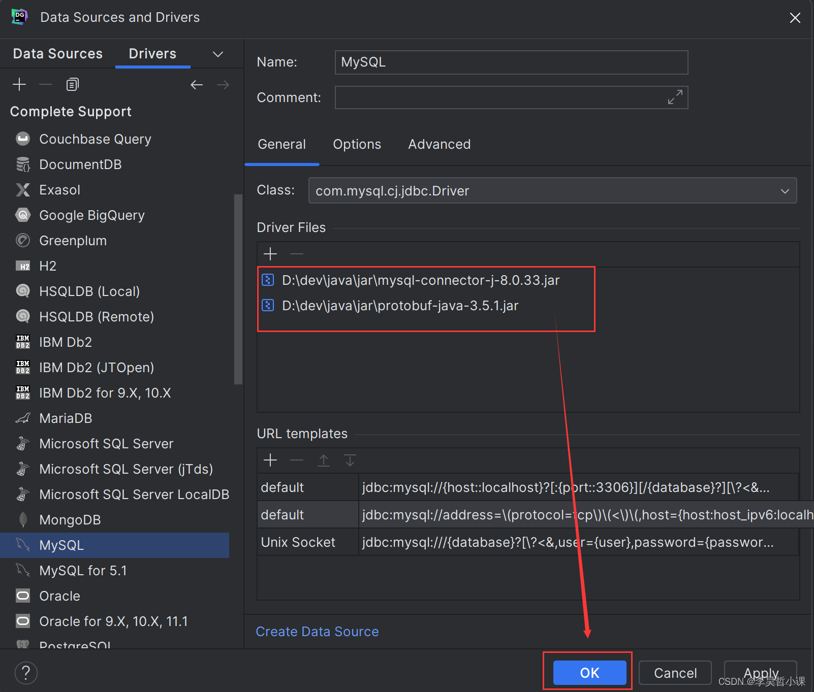The height and width of the screenshot is (692, 814).
Task: Click the Oracle driver icon
Action: 23,596
